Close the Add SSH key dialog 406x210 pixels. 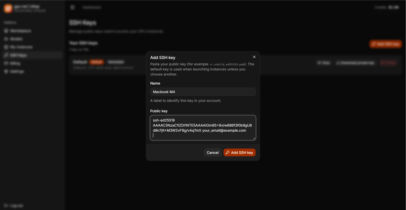click(x=254, y=57)
